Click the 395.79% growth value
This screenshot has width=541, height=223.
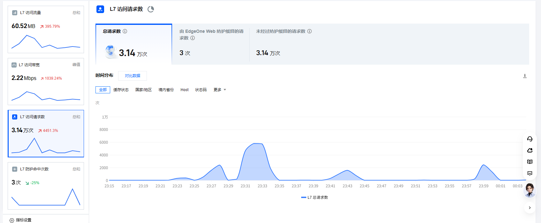[52, 26]
